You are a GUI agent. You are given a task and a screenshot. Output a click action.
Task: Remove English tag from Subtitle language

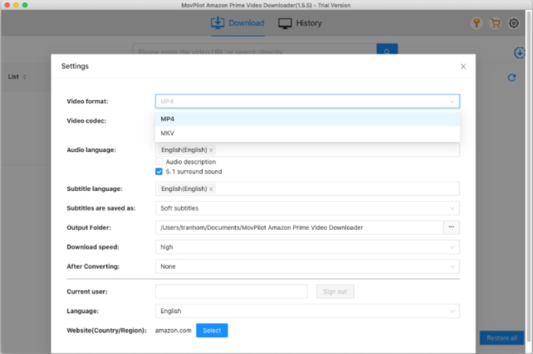(211, 189)
